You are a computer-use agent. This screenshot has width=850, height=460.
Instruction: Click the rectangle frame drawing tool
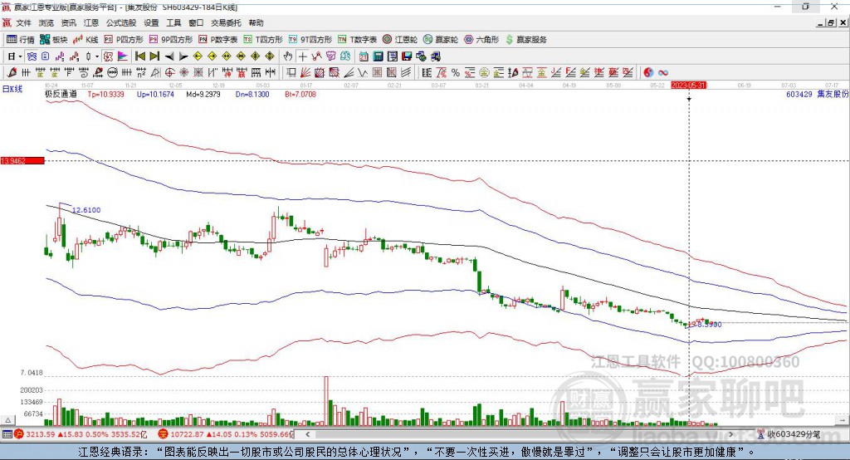pyautogui.click(x=291, y=73)
